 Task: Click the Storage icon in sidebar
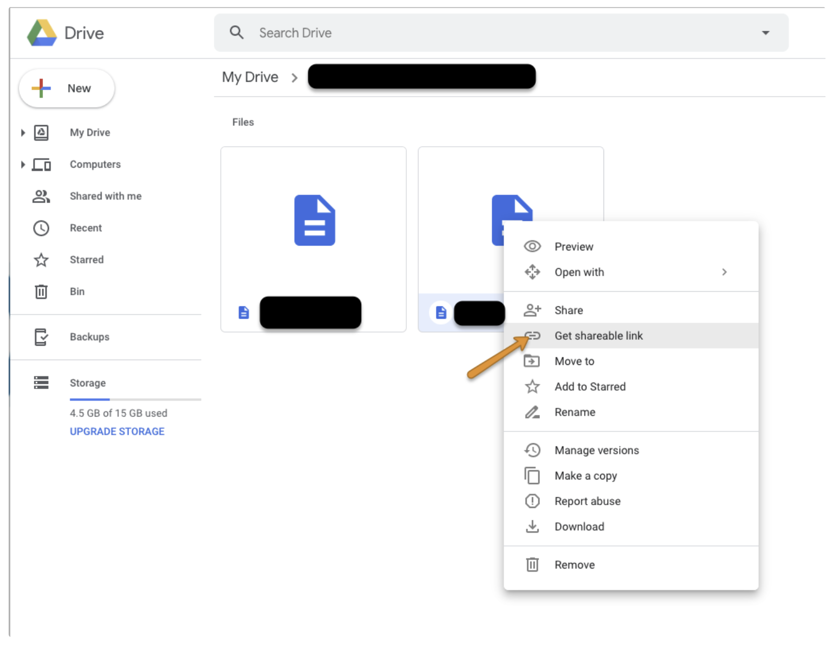pos(41,383)
